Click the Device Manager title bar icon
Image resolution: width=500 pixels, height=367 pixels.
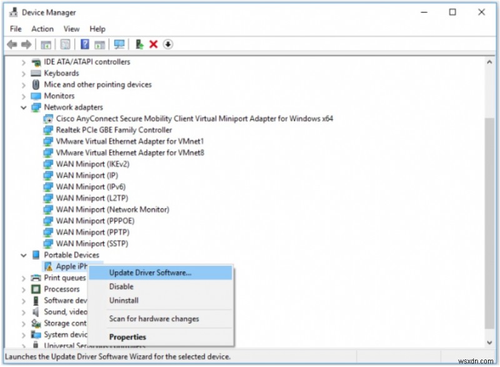pos(13,13)
